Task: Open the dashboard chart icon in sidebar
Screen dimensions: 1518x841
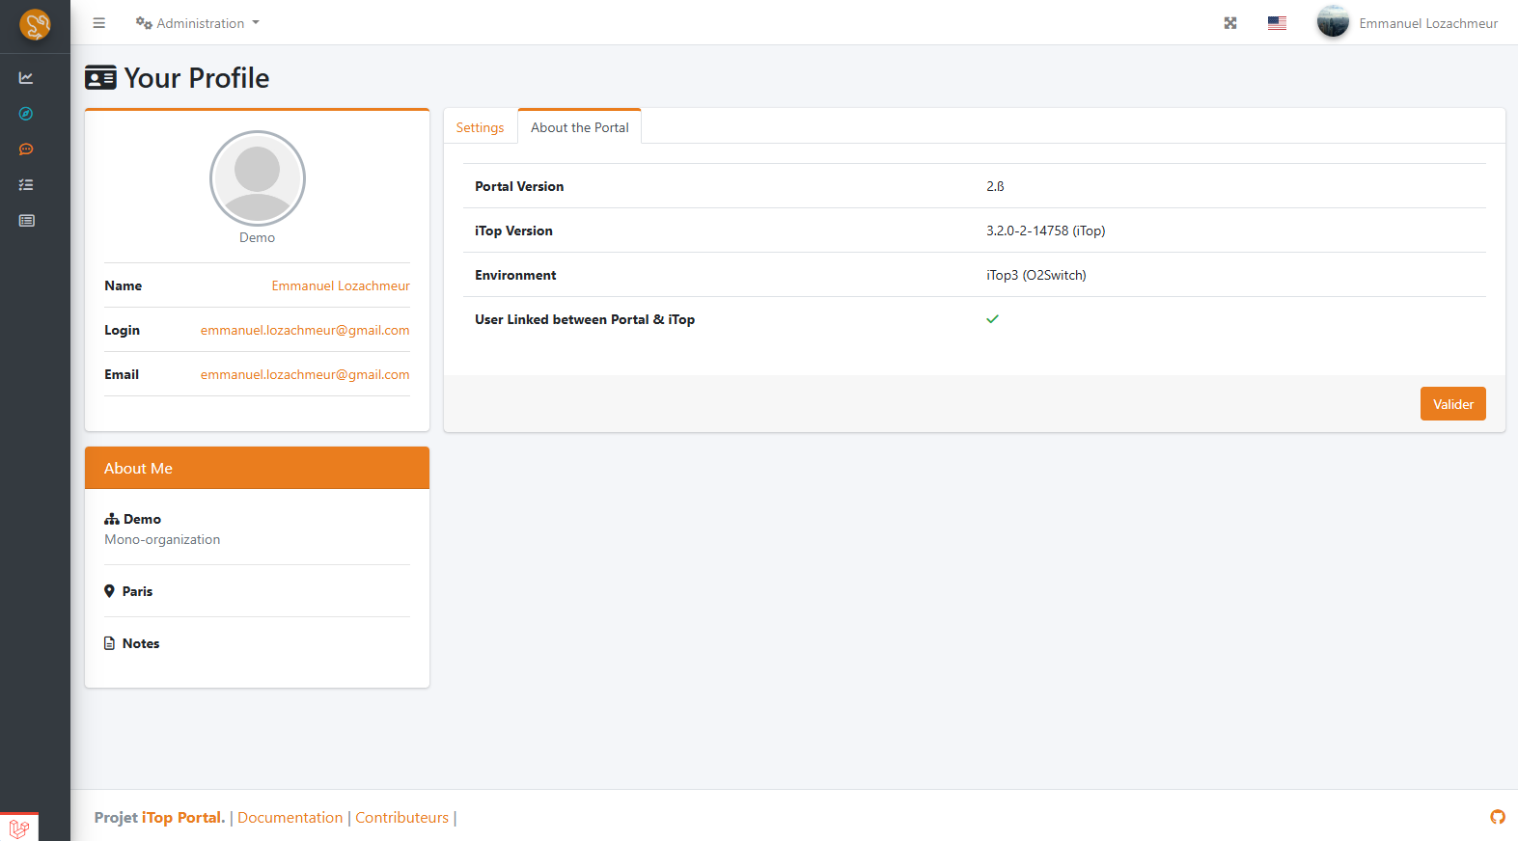Action: pyautogui.click(x=26, y=78)
